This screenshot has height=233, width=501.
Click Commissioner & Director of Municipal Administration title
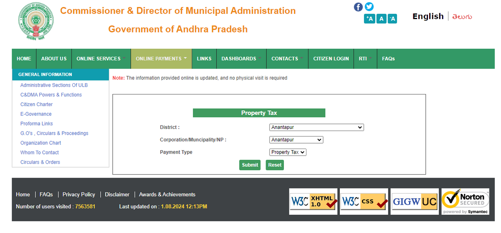tap(178, 11)
